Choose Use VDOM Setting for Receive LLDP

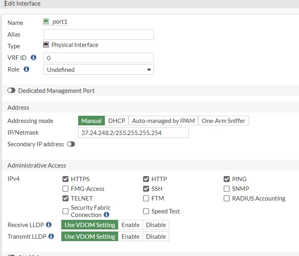click(x=90, y=225)
